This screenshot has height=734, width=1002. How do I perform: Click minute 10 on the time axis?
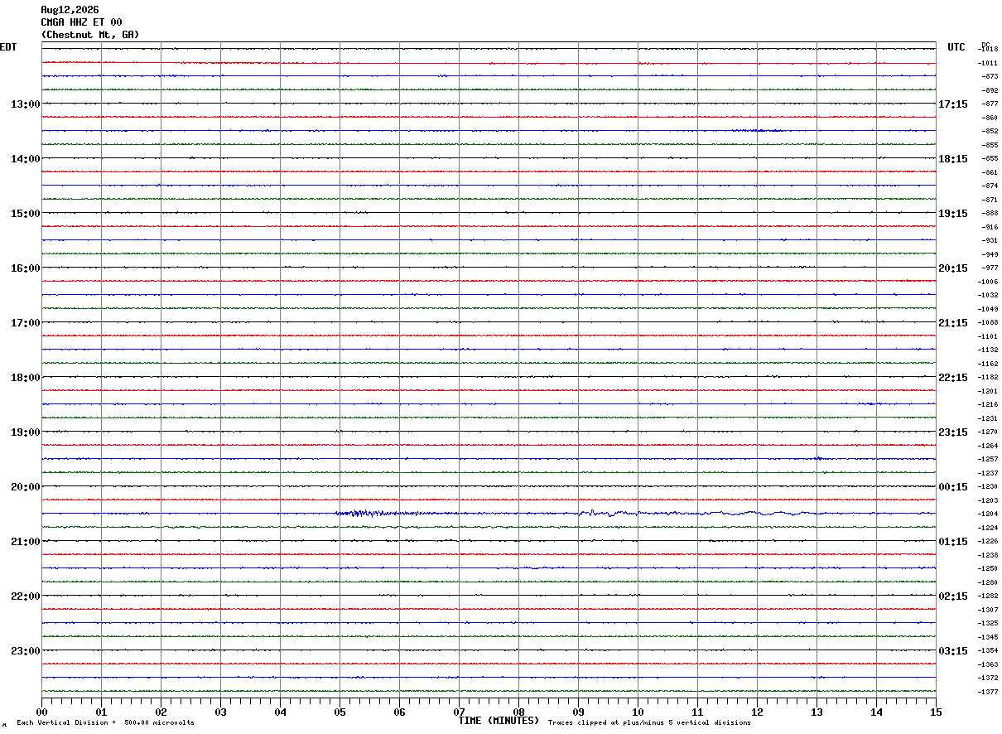pyautogui.click(x=638, y=712)
